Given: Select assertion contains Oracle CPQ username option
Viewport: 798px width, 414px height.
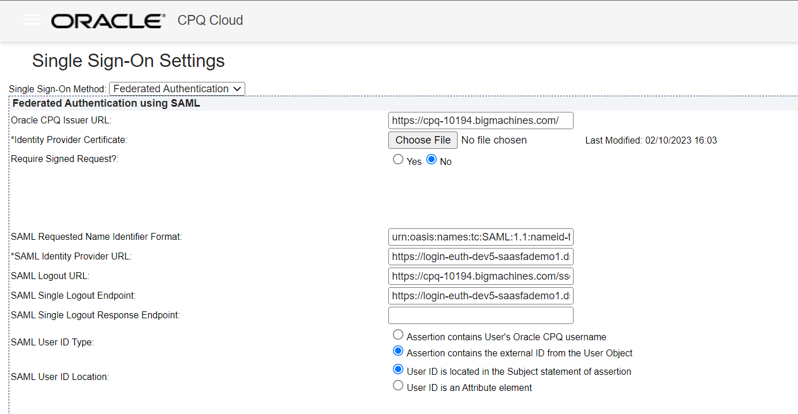Looking at the screenshot, I should 398,334.
